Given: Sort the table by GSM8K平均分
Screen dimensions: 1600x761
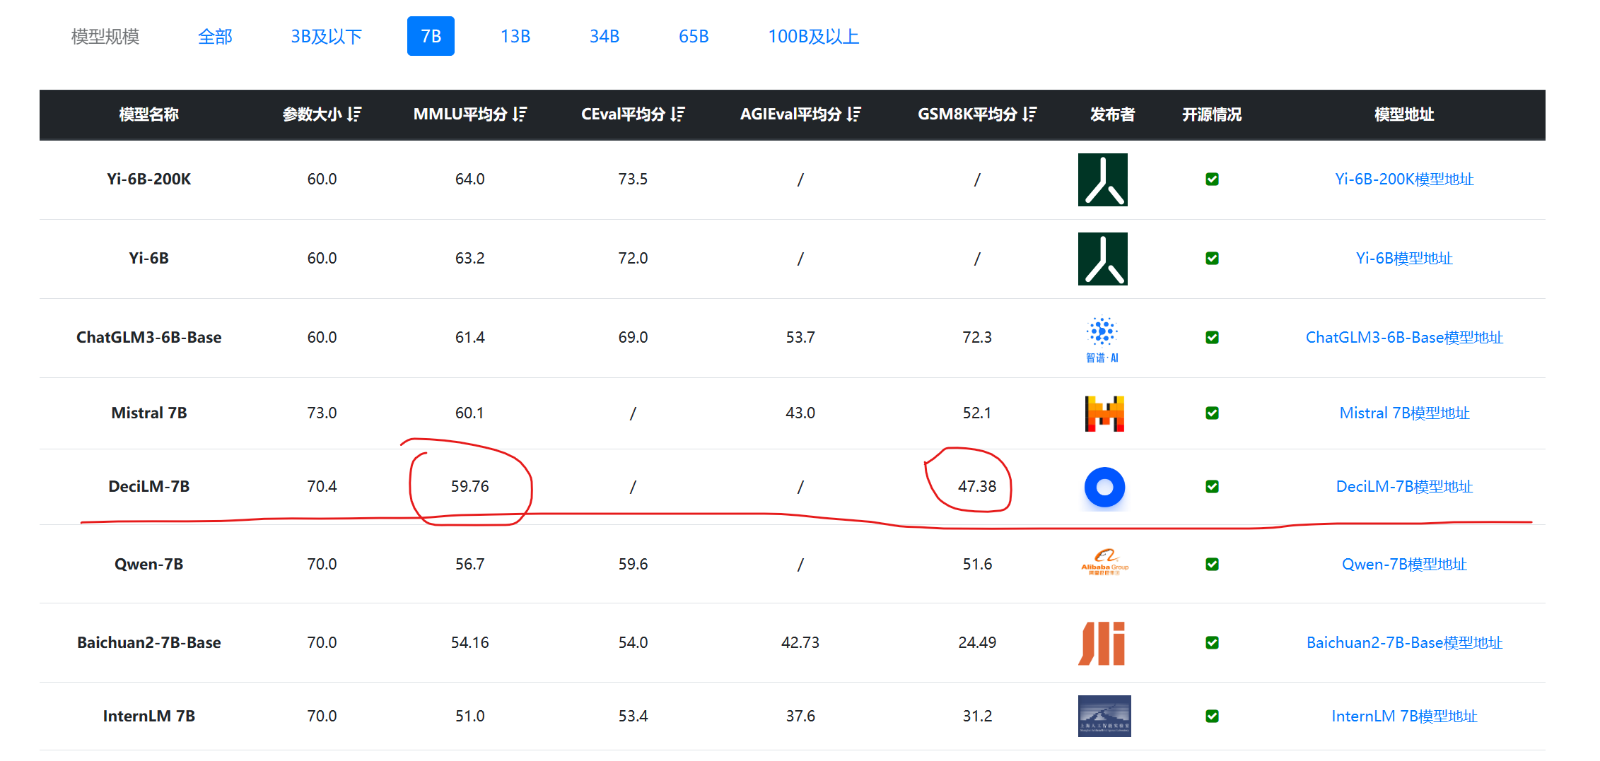Looking at the screenshot, I should tap(1029, 114).
